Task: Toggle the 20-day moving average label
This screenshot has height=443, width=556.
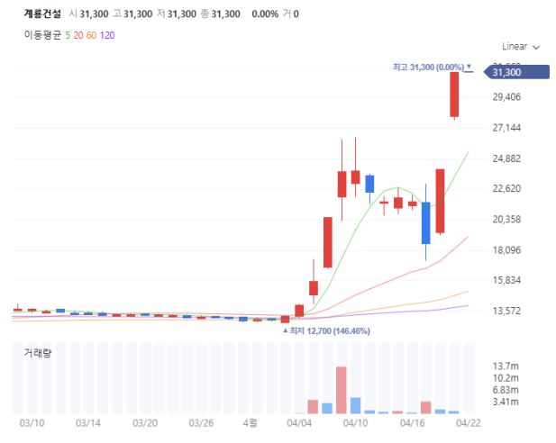Action: (78, 34)
